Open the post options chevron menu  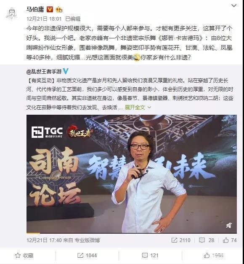(x=234, y=6)
